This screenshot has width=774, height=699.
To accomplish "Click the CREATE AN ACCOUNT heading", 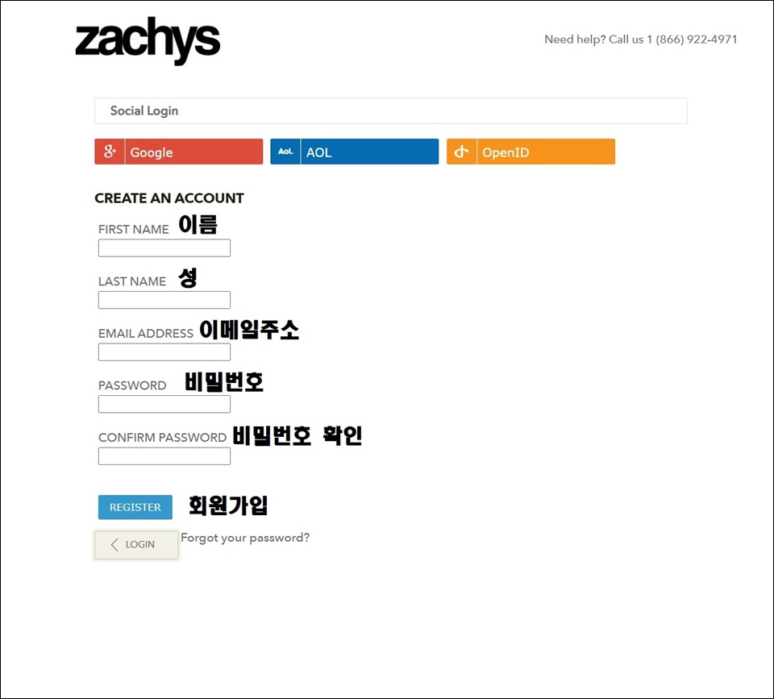I will 169,198.
